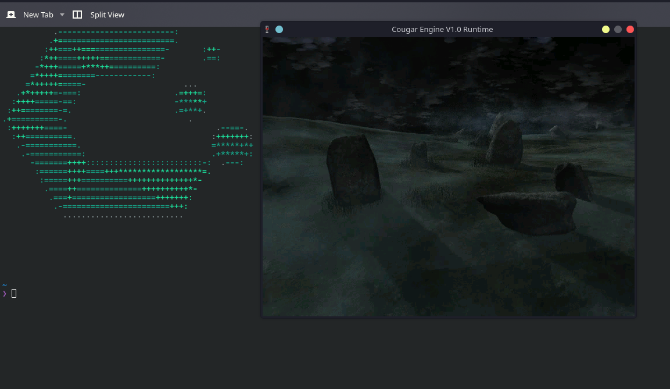The image size is (670, 389).
Task: Click the purple prompt arrow symbol
Action: click(x=5, y=293)
